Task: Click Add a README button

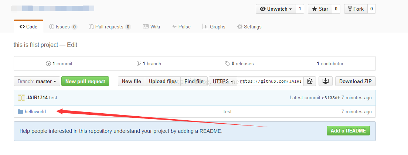Action: [x=348, y=131]
